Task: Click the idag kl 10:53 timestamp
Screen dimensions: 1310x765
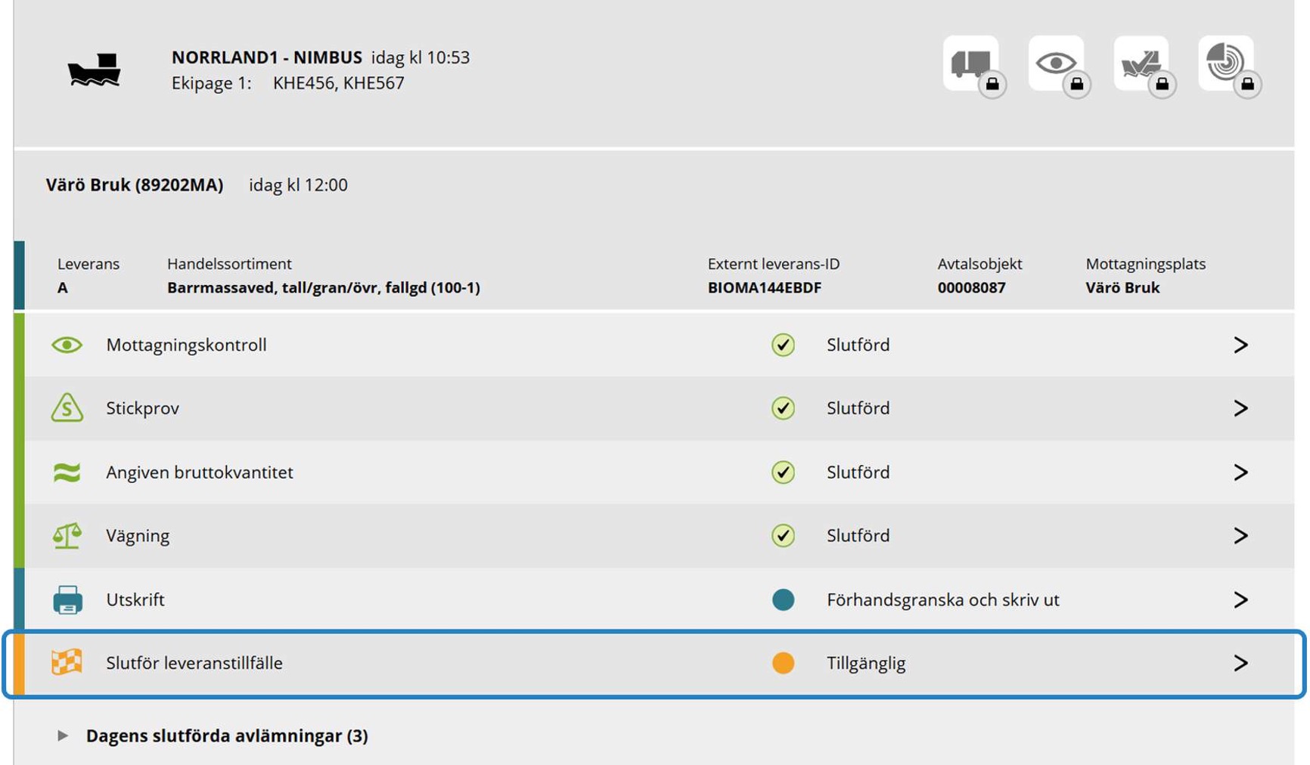Action: point(421,57)
